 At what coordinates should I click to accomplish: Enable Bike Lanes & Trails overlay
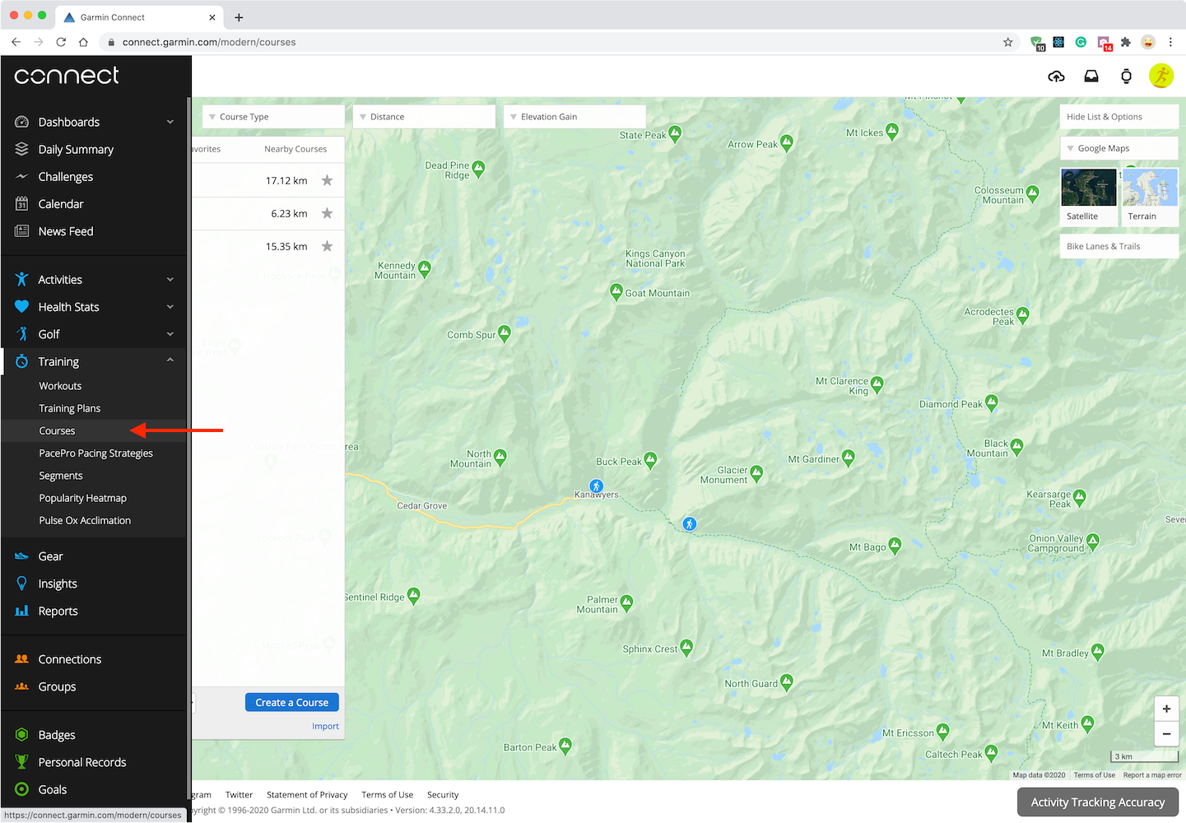coord(1102,245)
